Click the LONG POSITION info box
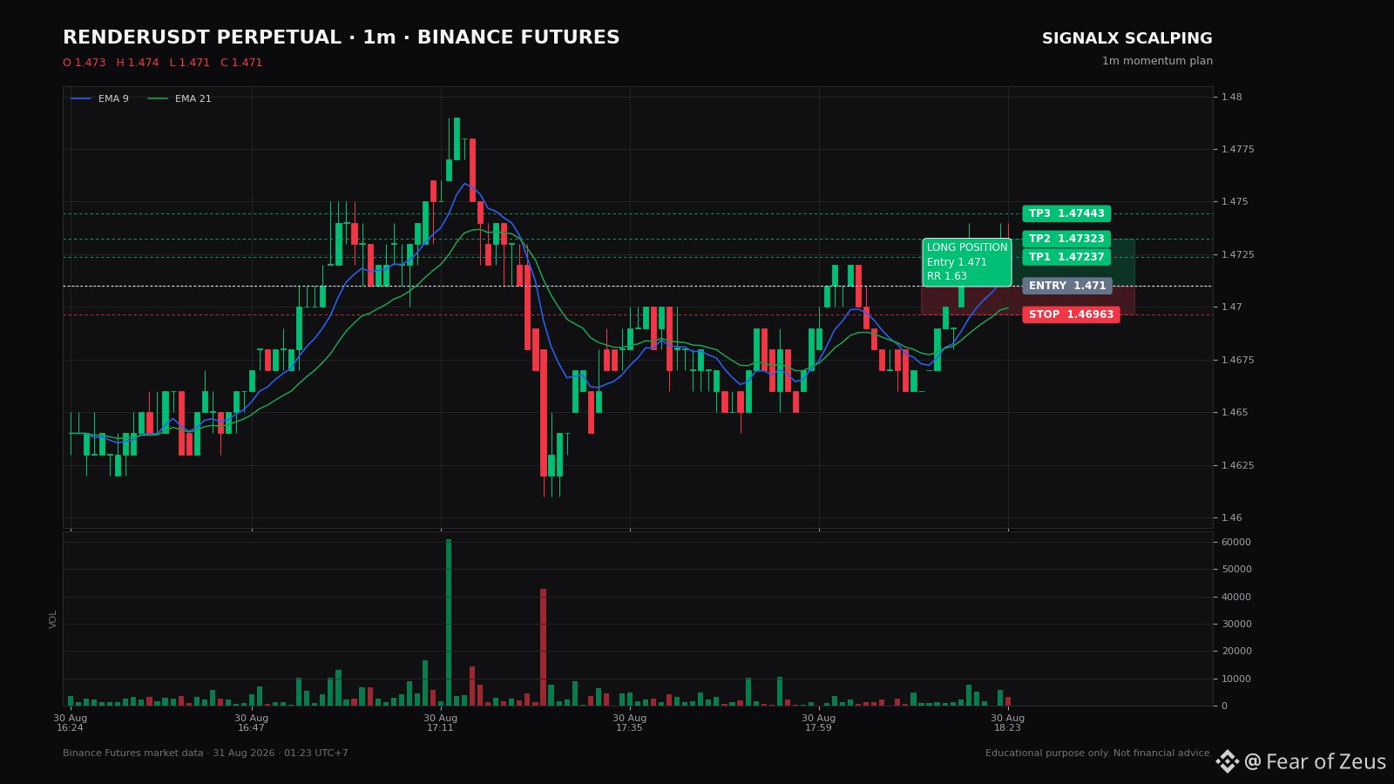Image resolution: width=1394 pixels, height=784 pixels. [967, 262]
